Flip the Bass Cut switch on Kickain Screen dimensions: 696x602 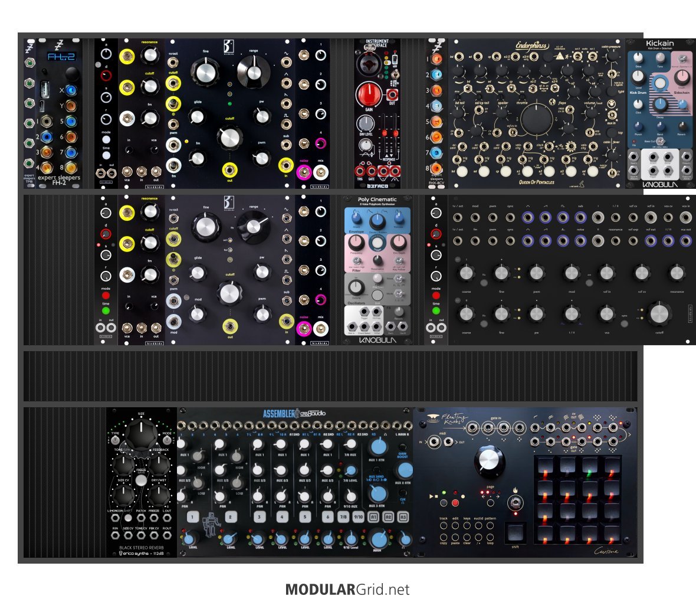point(660,141)
